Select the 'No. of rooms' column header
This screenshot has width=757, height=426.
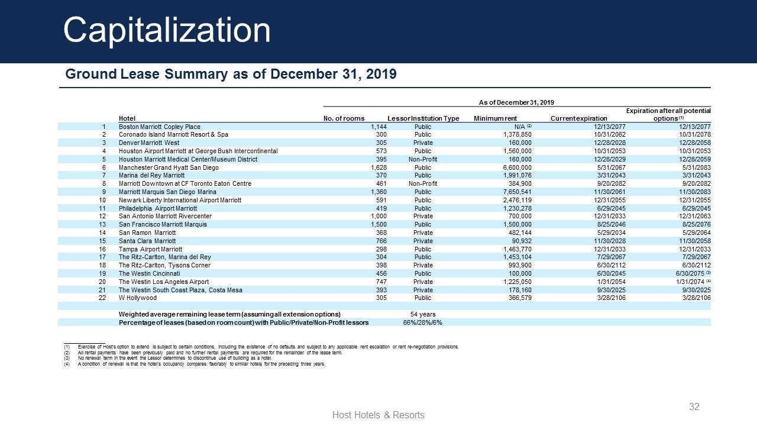(x=344, y=119)
